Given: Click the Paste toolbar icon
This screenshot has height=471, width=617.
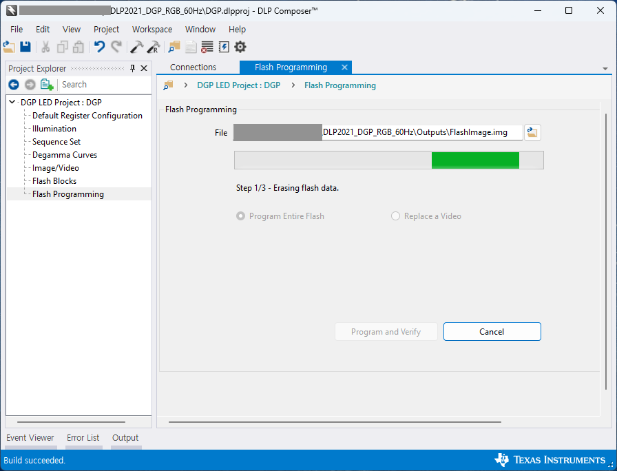Looking at the screenshot, I should click(79, 48).
